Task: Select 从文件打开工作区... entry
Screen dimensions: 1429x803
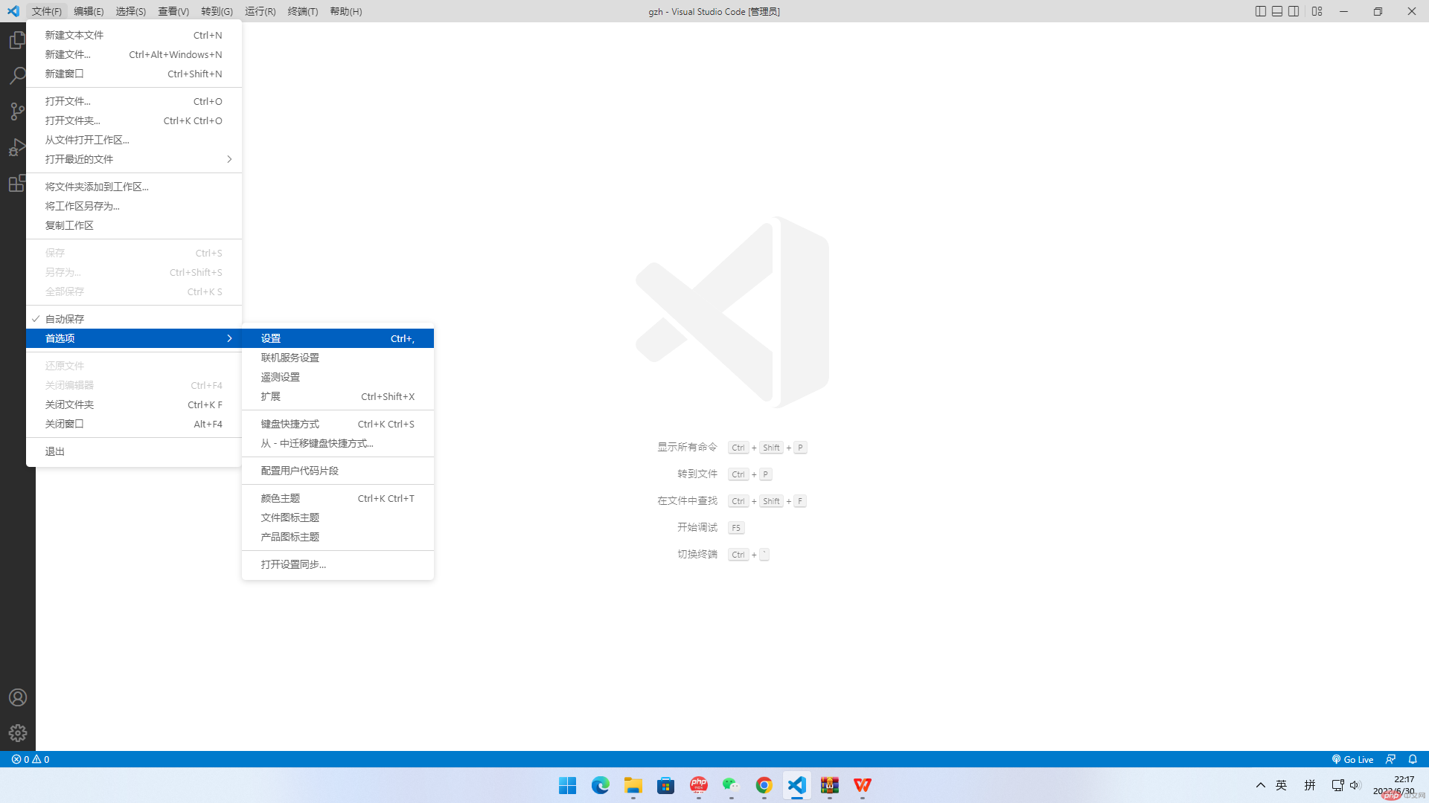Action: tap(134, 140)
